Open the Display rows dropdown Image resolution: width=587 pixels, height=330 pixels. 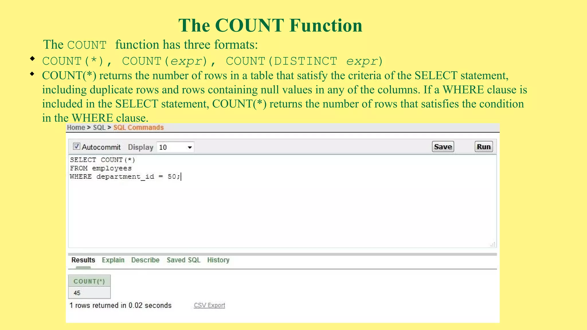pyautogui.click(x=175, y=147)
